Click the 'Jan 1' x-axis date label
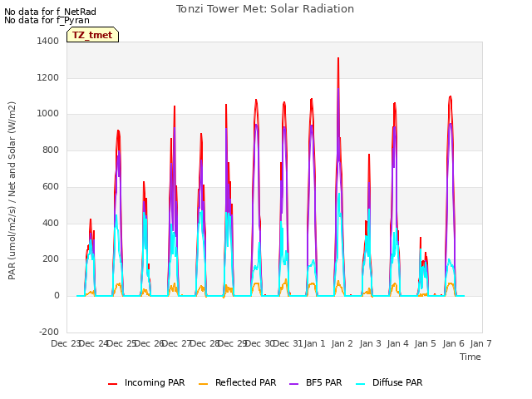Screen dimensions: 532x399 pyautogui.click(x=314, y=343)
